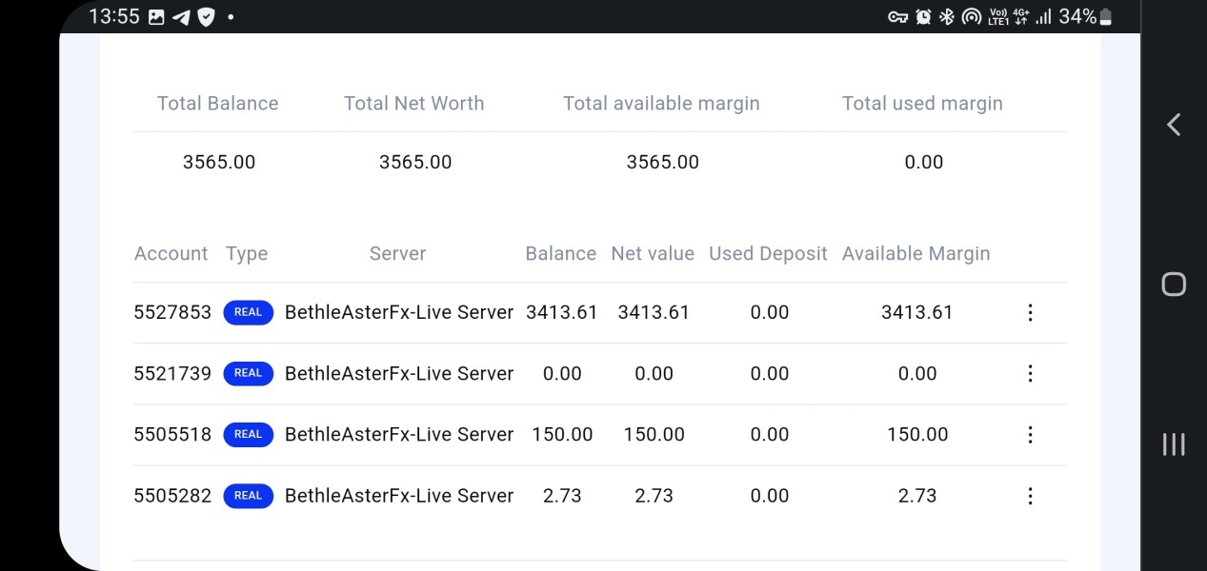
Task: Tap the Total used margin label
Action: pyautogui.click(x=922, y=103)
